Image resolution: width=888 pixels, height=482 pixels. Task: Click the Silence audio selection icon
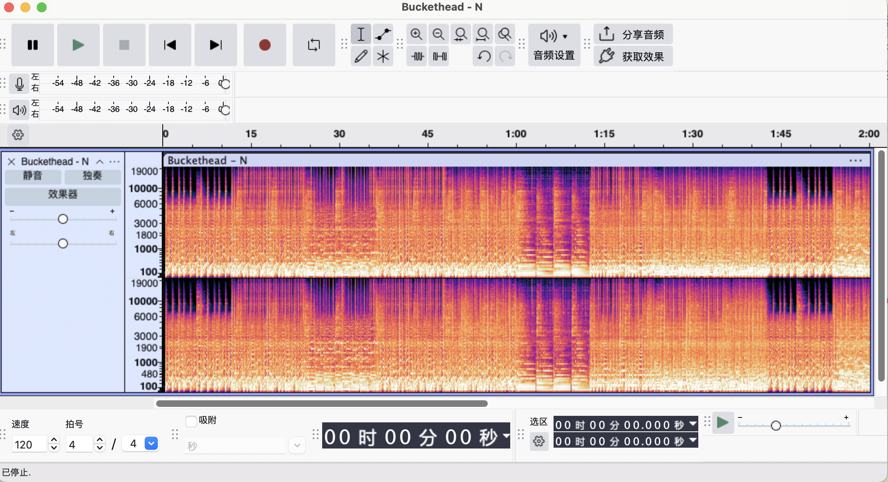coord(440,56)
